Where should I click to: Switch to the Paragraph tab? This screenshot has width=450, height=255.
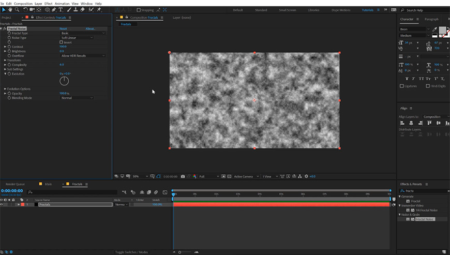click(x=431, y=19)
